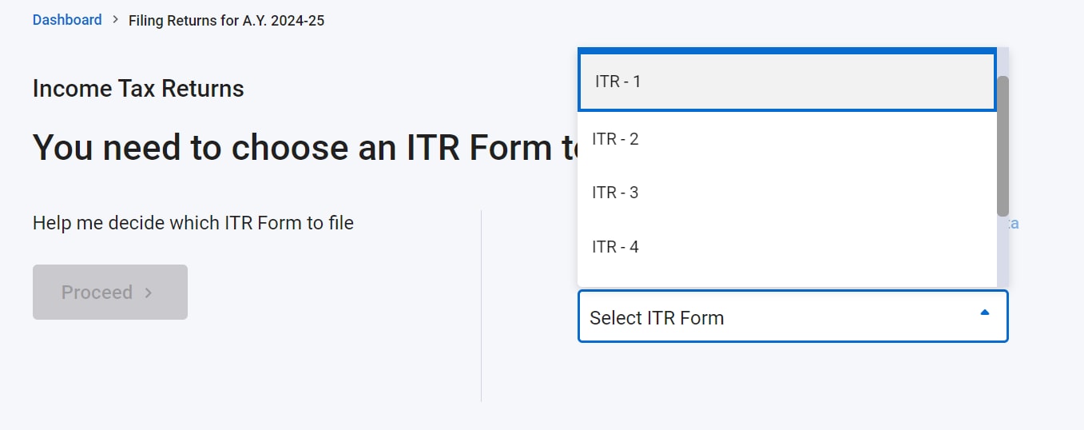The height and width of the screenshot is (430, 1084).
Task: Click the You need to choose an ITR Form heading
Action: 304,148
